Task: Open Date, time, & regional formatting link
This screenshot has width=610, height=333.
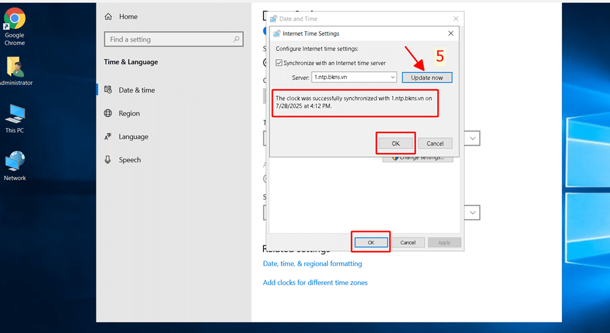Action: pyautogui.click(x=312, y=264)
